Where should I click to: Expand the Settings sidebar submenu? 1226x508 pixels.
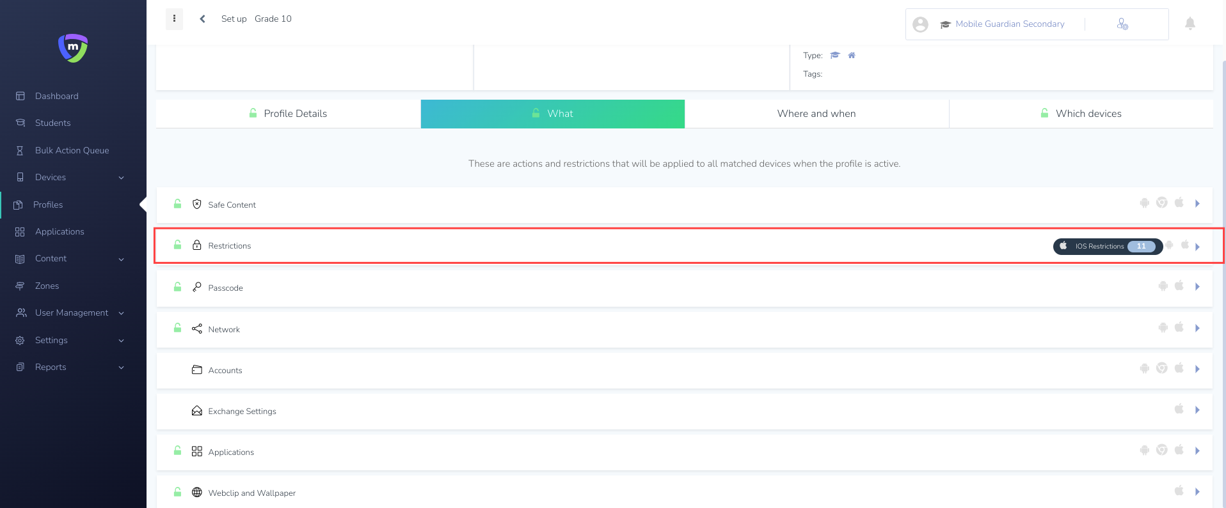(121, 341)
